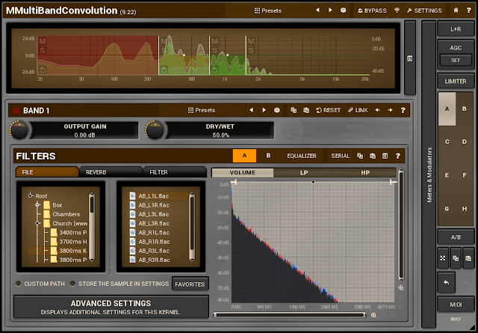Adjust the Dry/Wet knob
The height and width of the screenshot is (333, 478).
(155, 130)
